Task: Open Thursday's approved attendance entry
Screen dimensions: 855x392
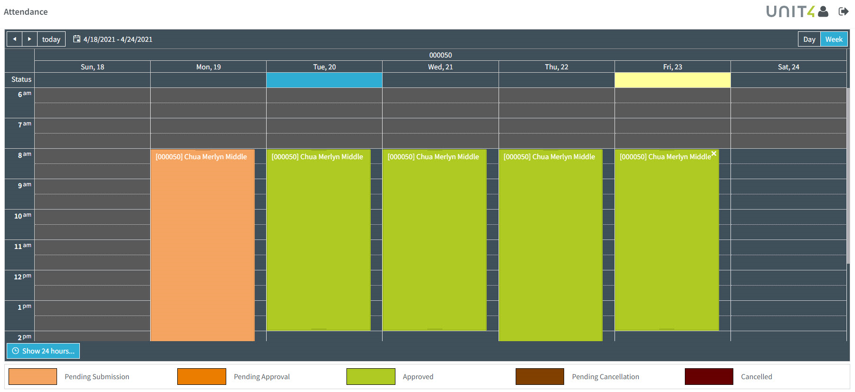Action: click(x=550, y=245)
